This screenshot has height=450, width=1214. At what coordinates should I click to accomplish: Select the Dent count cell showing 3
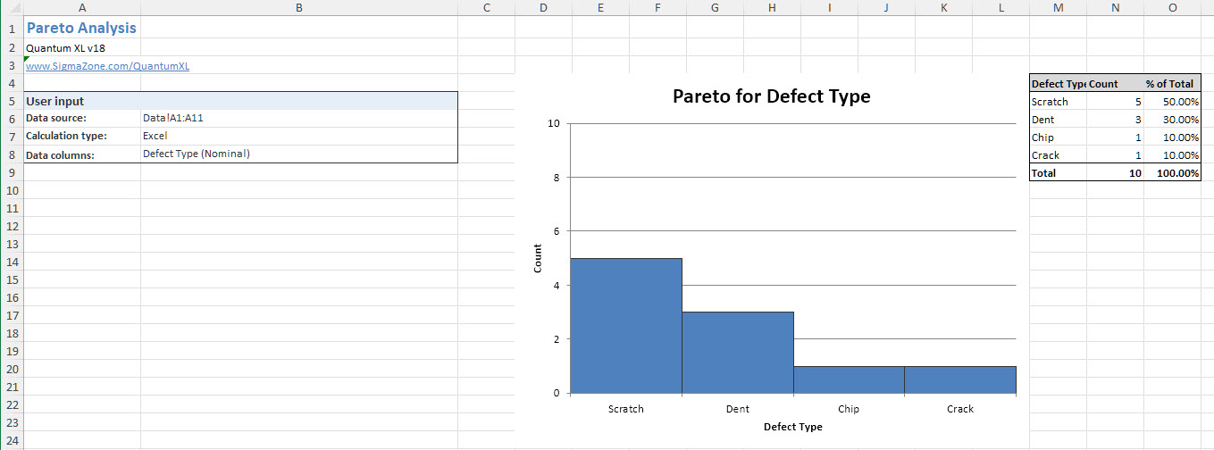pos(1115,119)
